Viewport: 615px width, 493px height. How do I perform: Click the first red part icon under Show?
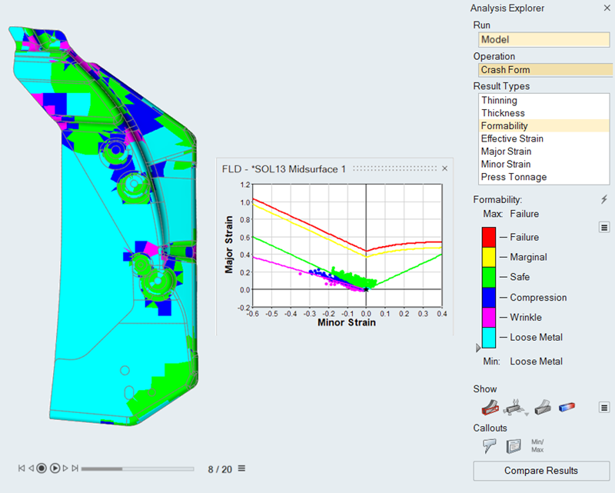489,407
